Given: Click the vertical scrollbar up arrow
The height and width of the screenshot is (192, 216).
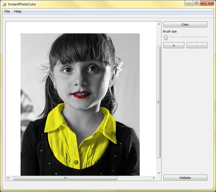Looking at the screenshot, I should point(159,24).
